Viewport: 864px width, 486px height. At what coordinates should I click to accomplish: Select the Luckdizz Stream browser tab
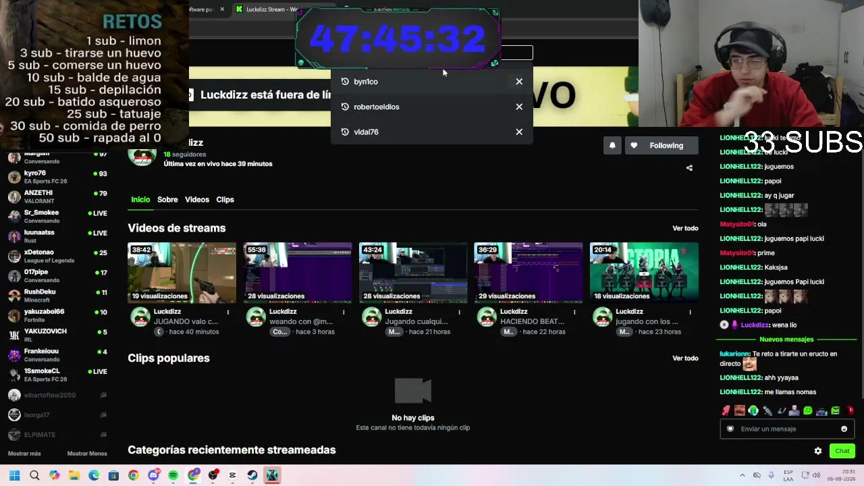267,9
